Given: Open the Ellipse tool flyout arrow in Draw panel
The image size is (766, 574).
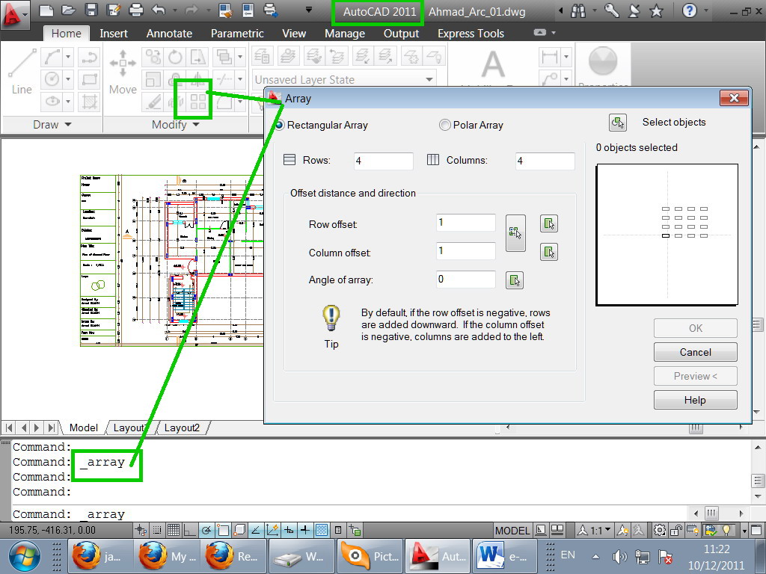Looking at the screenshot, I should tap(68, 102).
